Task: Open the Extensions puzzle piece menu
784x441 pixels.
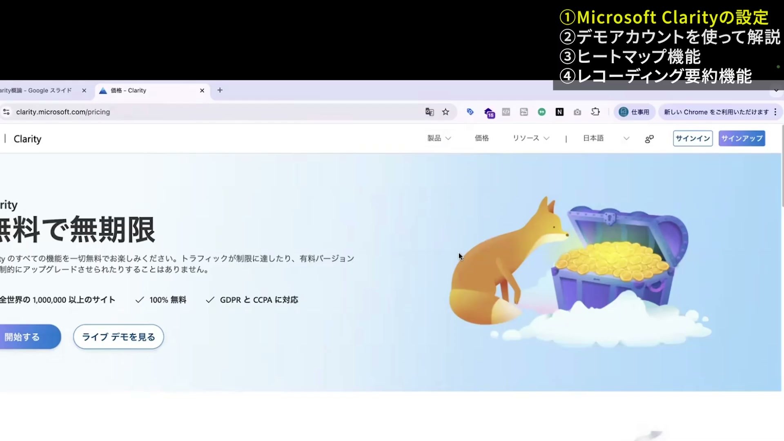Action: (595, 112)
